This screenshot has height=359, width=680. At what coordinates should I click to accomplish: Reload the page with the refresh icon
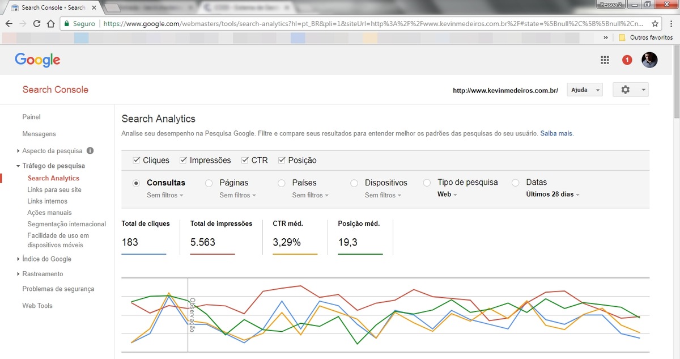(37, 24)
